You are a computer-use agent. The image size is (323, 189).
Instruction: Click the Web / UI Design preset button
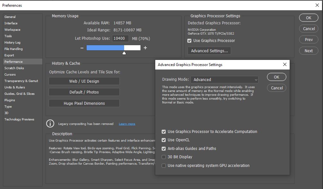click(84, 81)
